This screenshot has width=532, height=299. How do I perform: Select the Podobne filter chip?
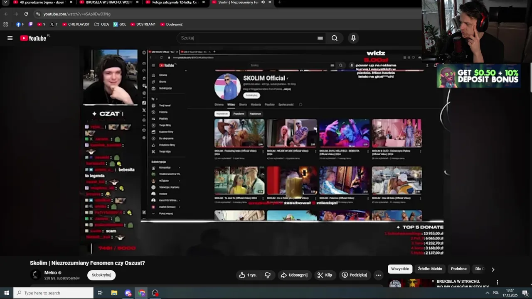[459, 269]
